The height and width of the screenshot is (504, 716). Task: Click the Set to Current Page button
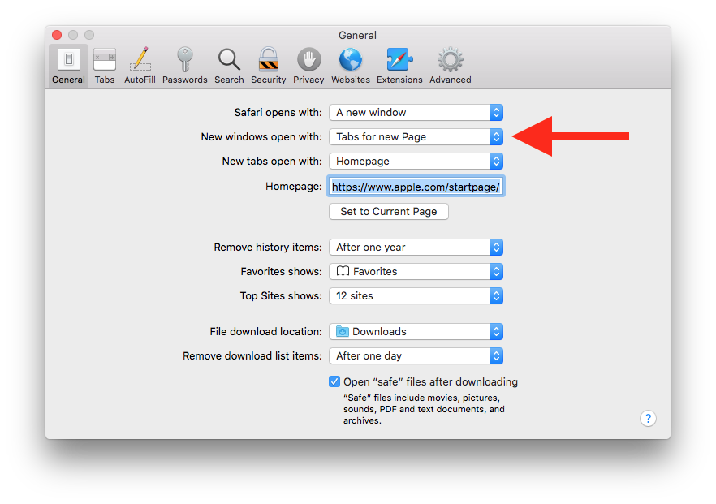389,211
